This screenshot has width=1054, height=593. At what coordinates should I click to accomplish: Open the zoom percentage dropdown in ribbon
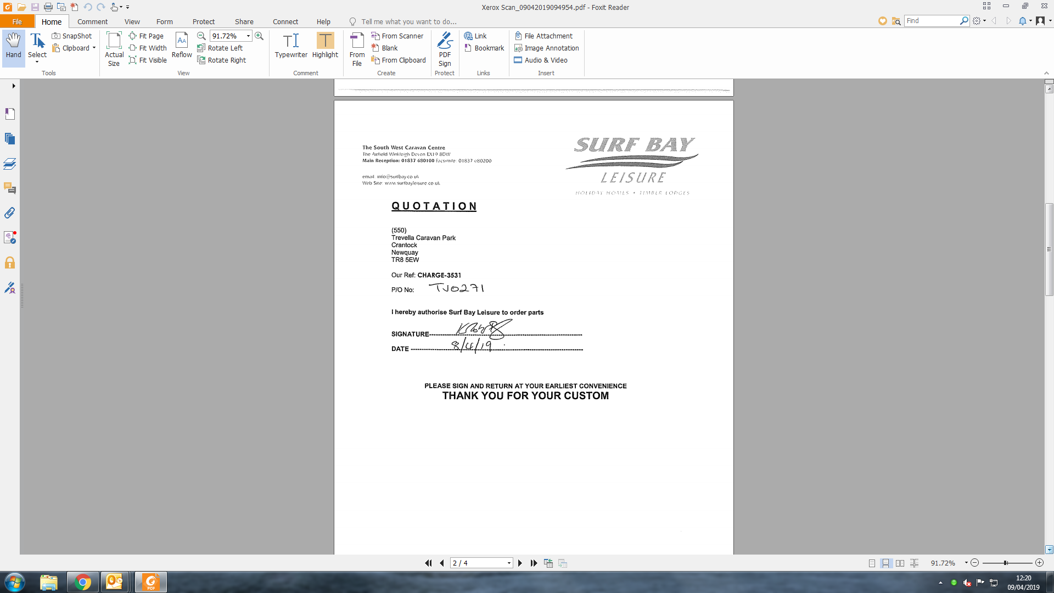tap(248, 36)
